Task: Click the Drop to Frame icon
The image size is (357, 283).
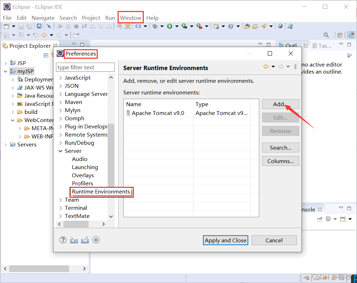Action: (x=120, y=27)
